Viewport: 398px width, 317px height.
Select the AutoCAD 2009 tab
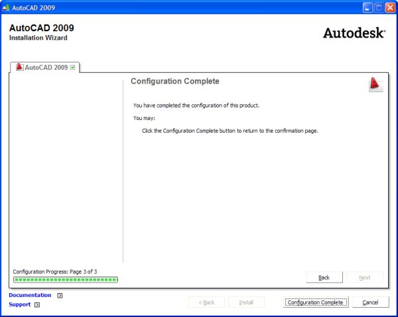point(45,67)
